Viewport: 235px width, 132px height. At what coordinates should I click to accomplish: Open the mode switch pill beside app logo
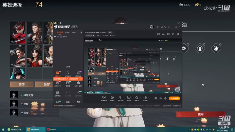coord(75,27)
